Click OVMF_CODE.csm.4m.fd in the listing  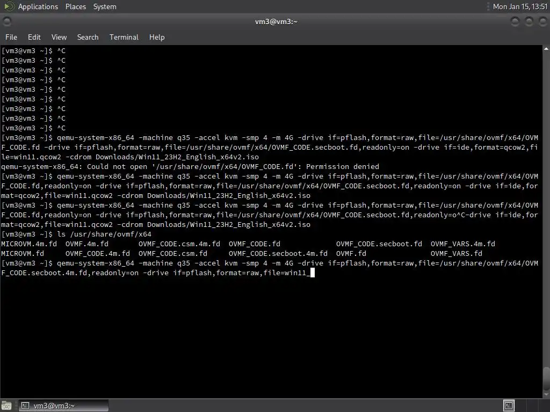tap(179, 244)
